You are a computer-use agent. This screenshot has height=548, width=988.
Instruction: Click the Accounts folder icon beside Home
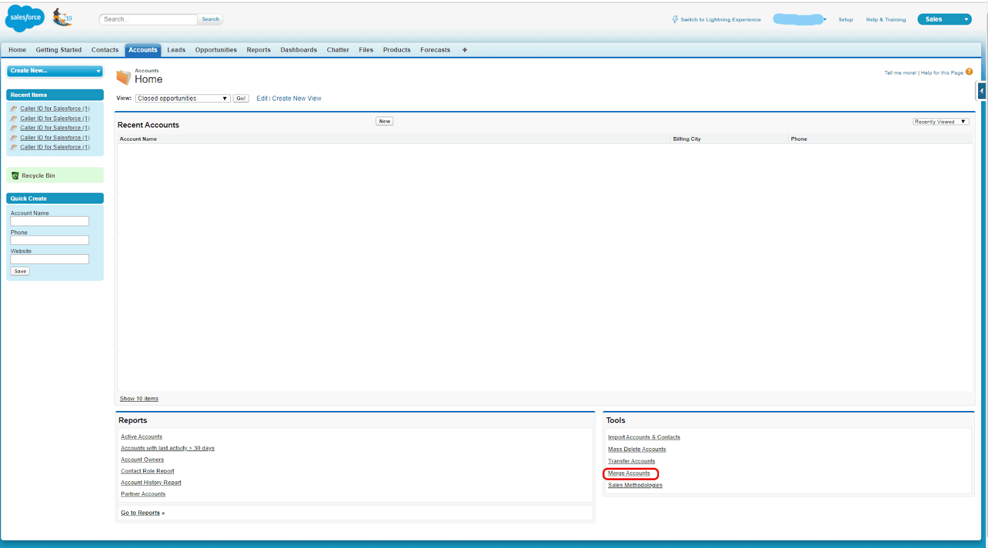(x=124, y=77)
